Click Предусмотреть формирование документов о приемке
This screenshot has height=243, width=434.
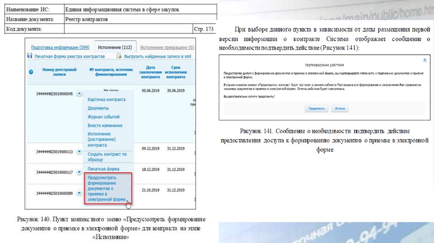[x=106, y=188]
